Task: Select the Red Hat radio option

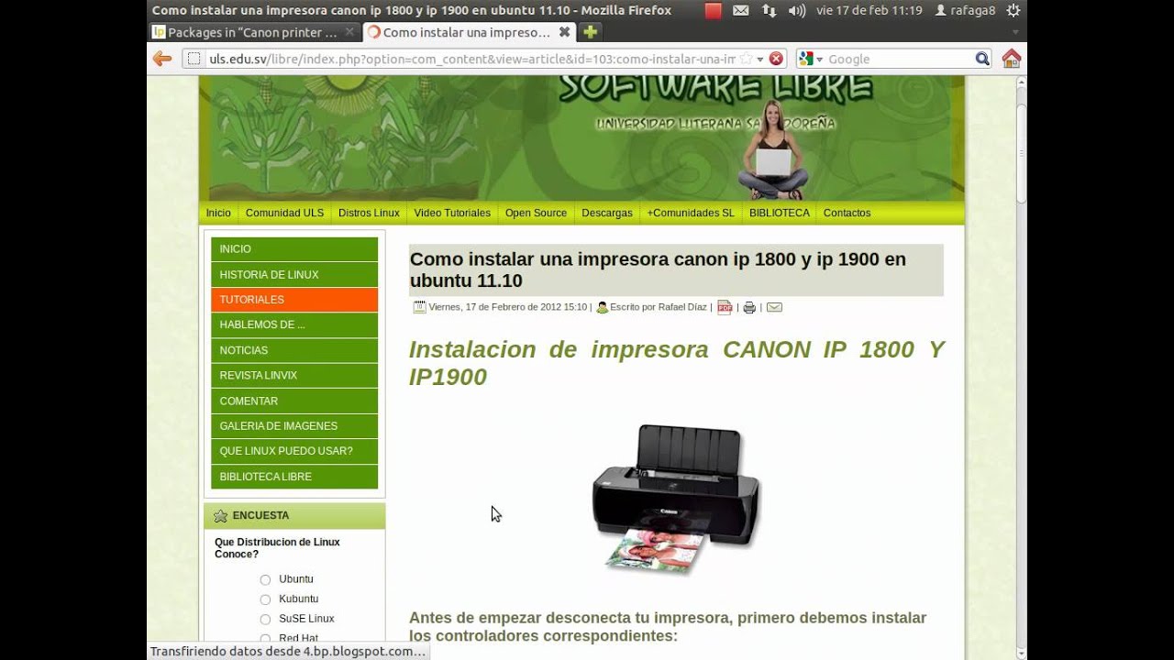Action: [265, 638]
